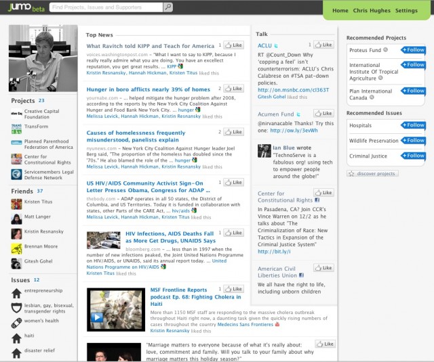Follow the Wildlife Preservation issue

(413, 140)
